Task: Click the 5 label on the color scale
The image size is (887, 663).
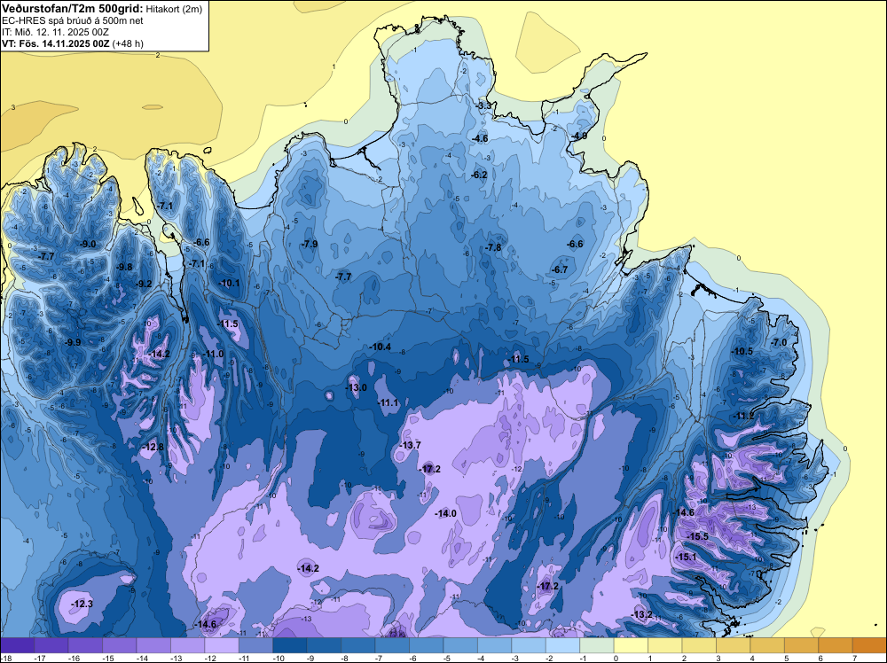Action: 786,658
